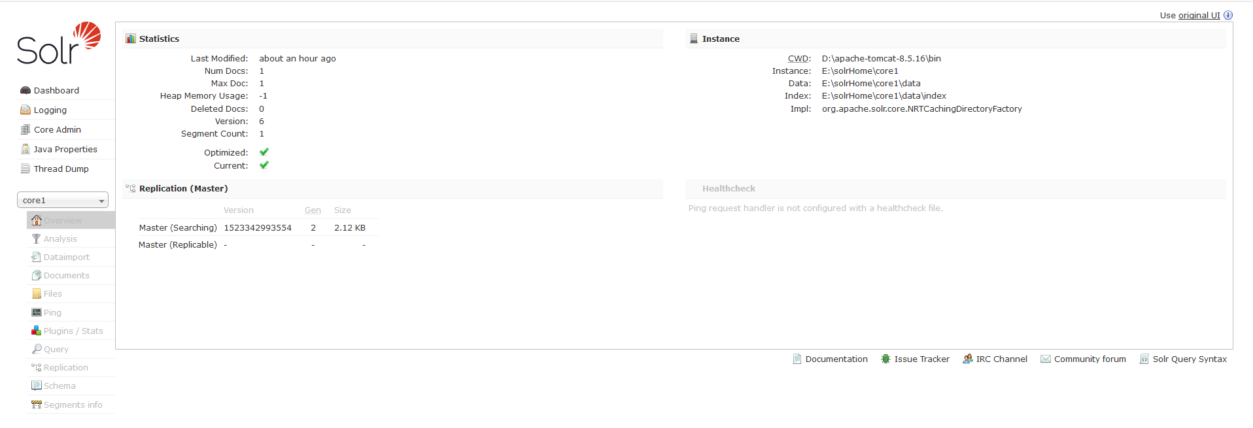The width and height of the screenshot is (1253, 428).
Task: Click the Issue Tracker bug icon
Action: coord(886,359)
